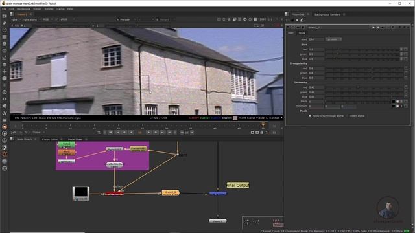The width and height of the screenshot is (415, 233).
Task: Switch to the Background Renders tab
Action: point(327,14)
